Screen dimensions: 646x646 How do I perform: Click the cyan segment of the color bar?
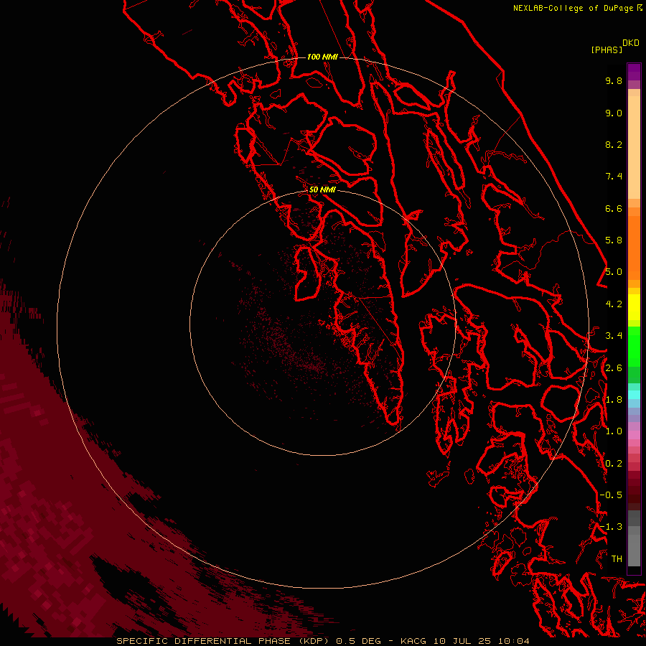pos(634,395)
